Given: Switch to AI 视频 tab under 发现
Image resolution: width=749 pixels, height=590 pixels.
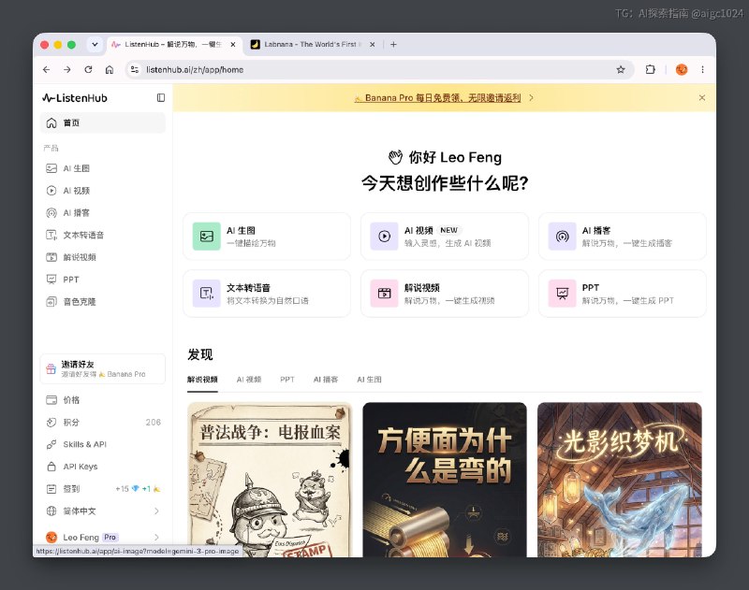Looking at the screenshot, I should coord(249,380).
